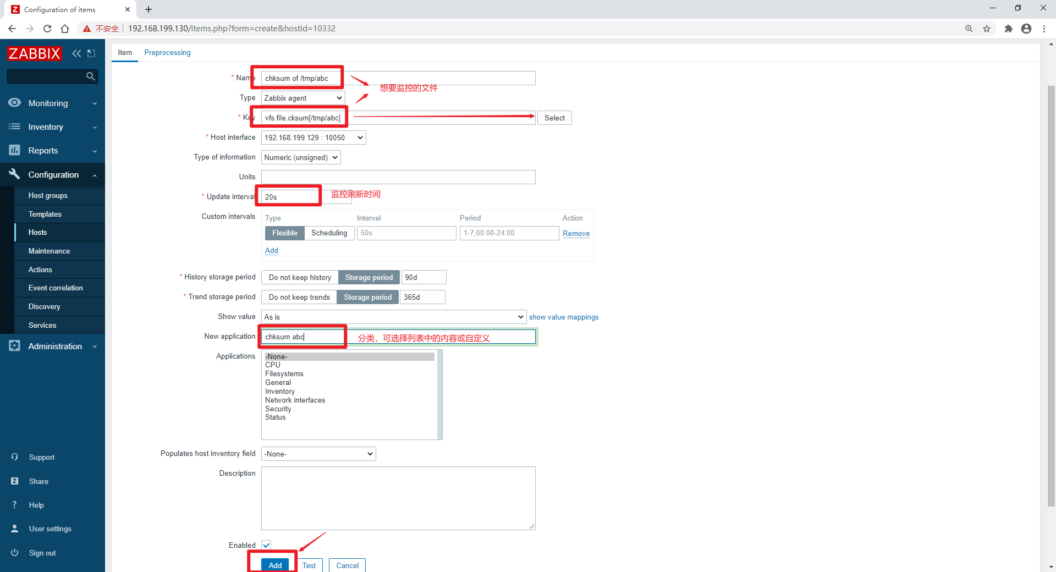Screen dimensions: 1056x572
Task: Open Maintenance in Configuration menu
Action: tap(49, 251)
